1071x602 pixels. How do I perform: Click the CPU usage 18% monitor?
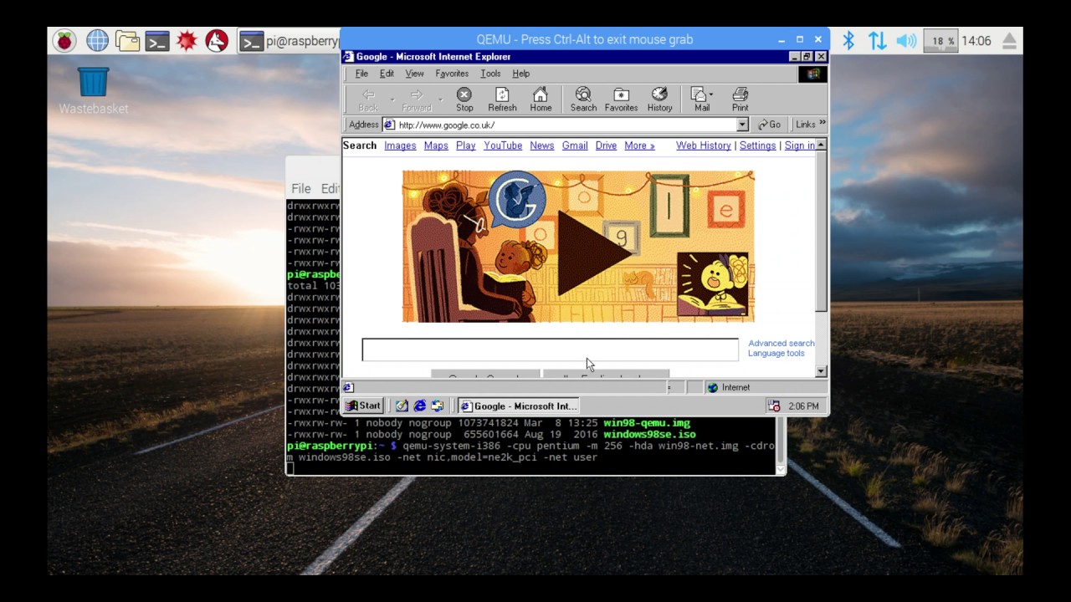click(940, 40)
